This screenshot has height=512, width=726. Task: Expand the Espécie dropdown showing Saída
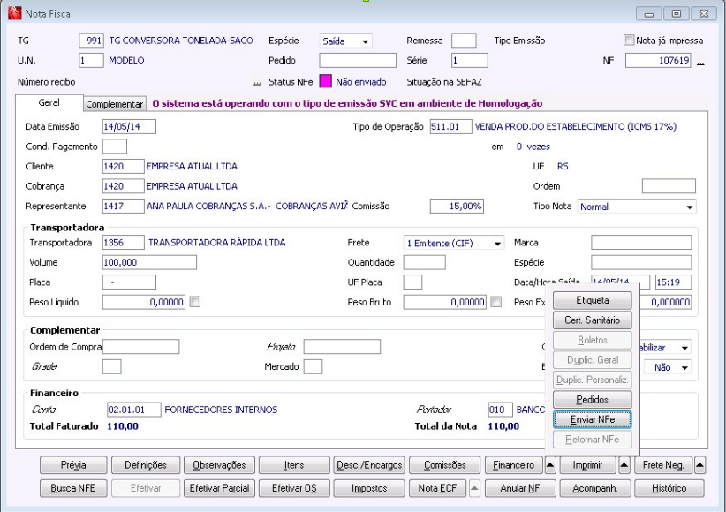point(365,41)
